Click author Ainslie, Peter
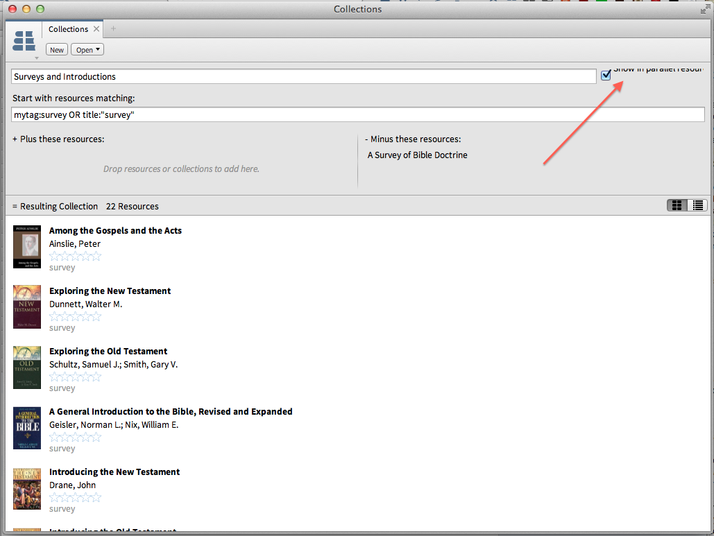 click(x=75, y=244)
